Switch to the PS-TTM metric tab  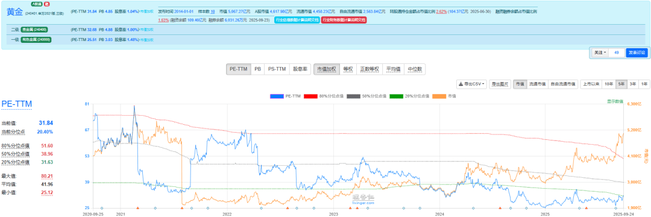[277, 69]
